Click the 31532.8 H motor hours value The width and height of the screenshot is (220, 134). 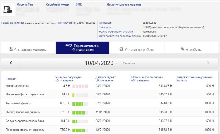tap(165, 130)
